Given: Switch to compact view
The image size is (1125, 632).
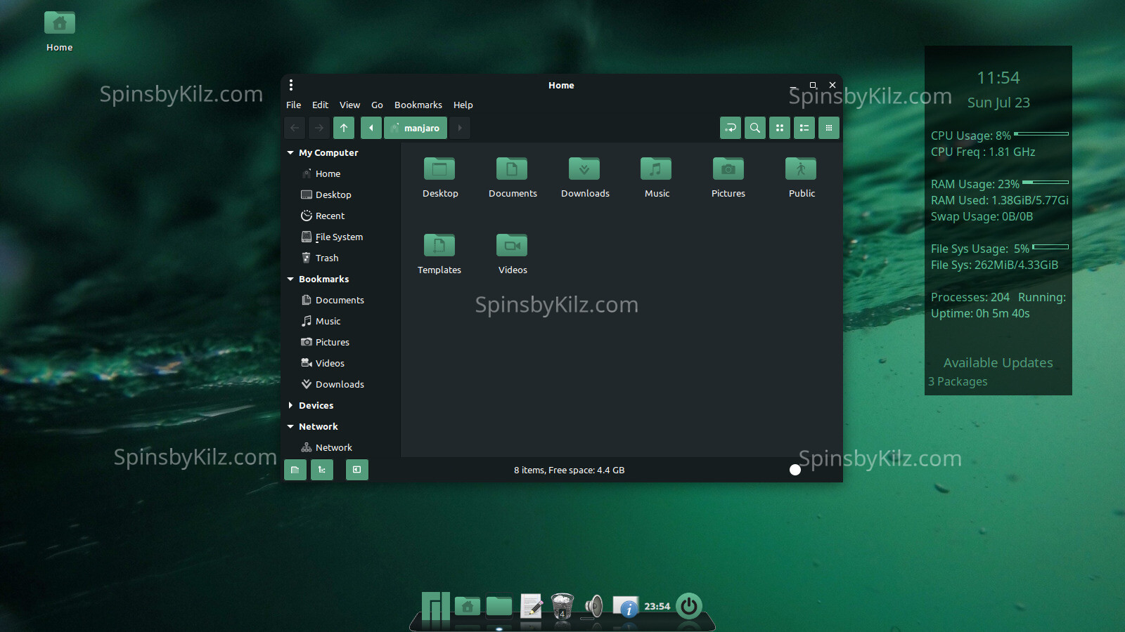Looking at the screenshot, I should pyautogui.click(x=829, y=128).
